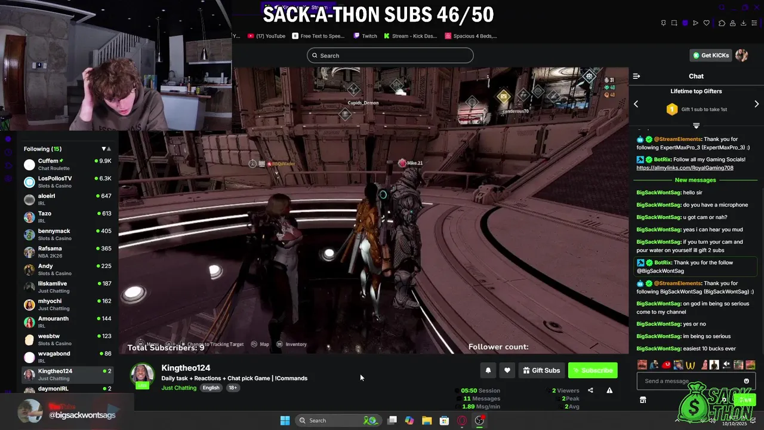Open the allmylinks.com/RoyalGaming708 link
This screenshot has width=764, height=430.
click(685, 168)
